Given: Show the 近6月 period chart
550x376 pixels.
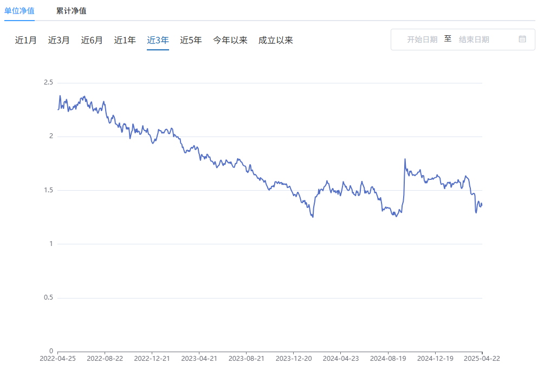Looking at the screenshot, I should coord(92,40).
